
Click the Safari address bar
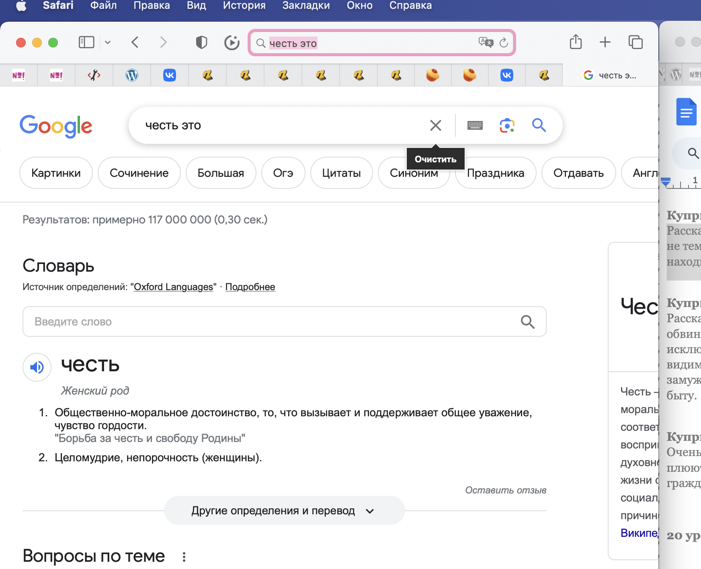click(x=382, y=43)
